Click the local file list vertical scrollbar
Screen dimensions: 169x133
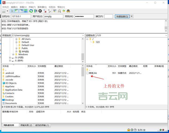[83, 85]
